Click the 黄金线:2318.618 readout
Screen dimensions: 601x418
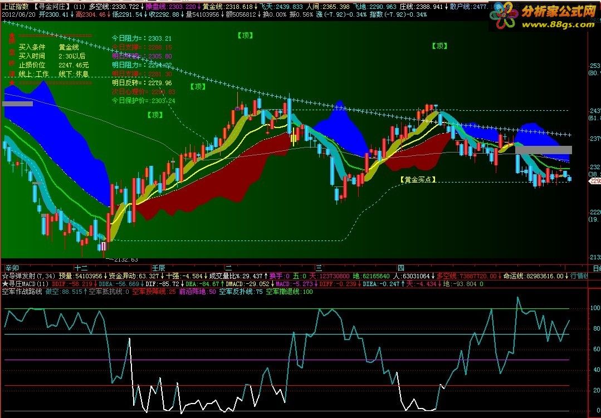tap(228, 7)
